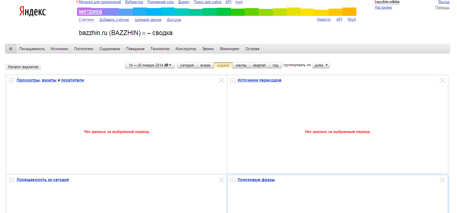Screen dimensions: 457x213
Task: Click Добавить счётчик link
Action: (114, 20)
